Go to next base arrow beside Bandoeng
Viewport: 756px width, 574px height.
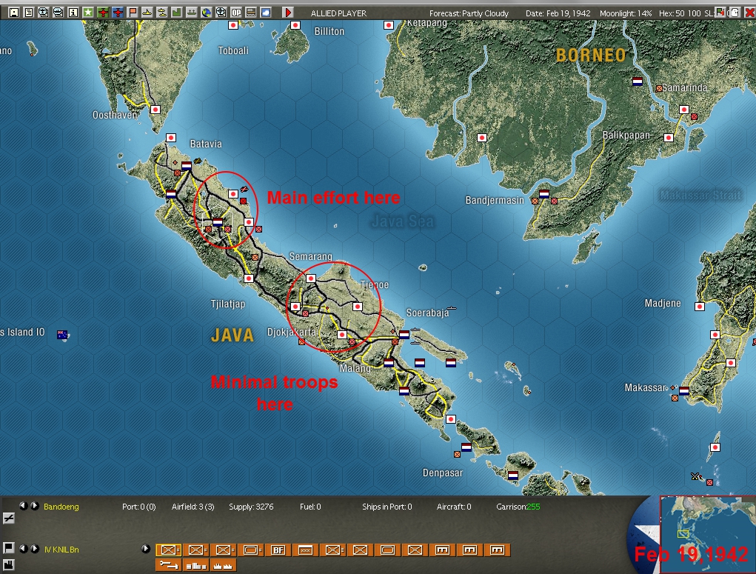click(x=35, y=506)
